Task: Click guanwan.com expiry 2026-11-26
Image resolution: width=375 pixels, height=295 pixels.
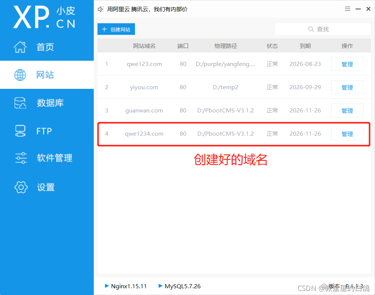Action: (305, 111)
